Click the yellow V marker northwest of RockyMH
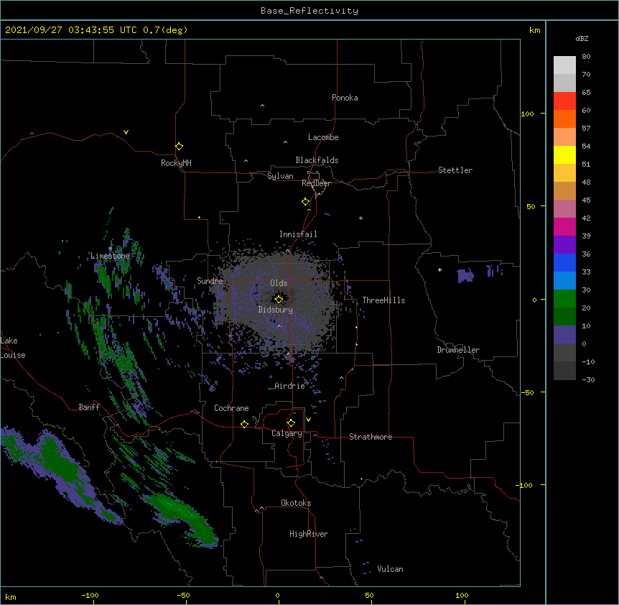This screenshot has height=605, width=619. (x=126, y=132)
